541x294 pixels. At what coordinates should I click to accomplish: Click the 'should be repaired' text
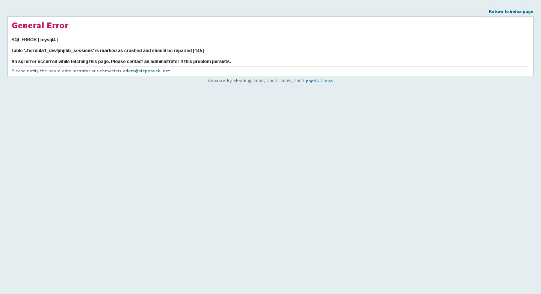click(x=172, y=51)
